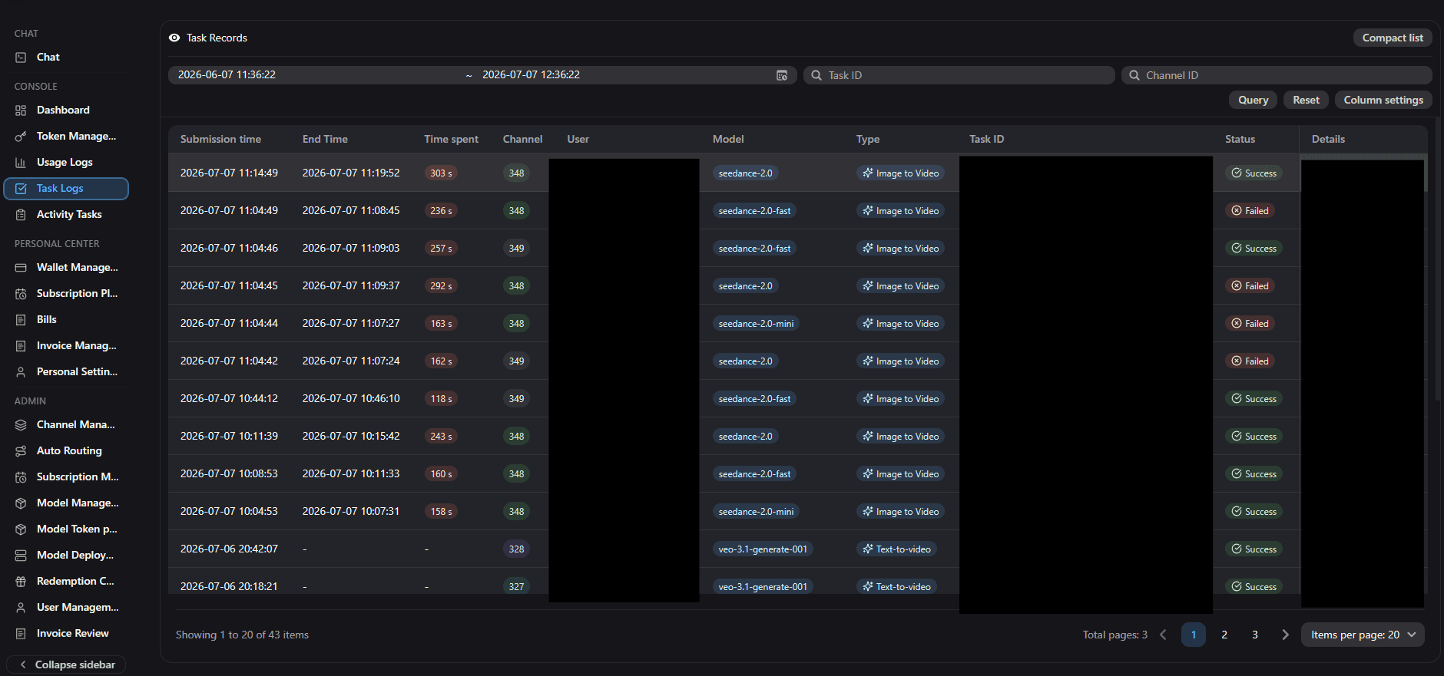Image resolution: width=1444 pixels, height=676 pixels.
Task: Open the Auto Routing menu label
Action: (69, 451)
